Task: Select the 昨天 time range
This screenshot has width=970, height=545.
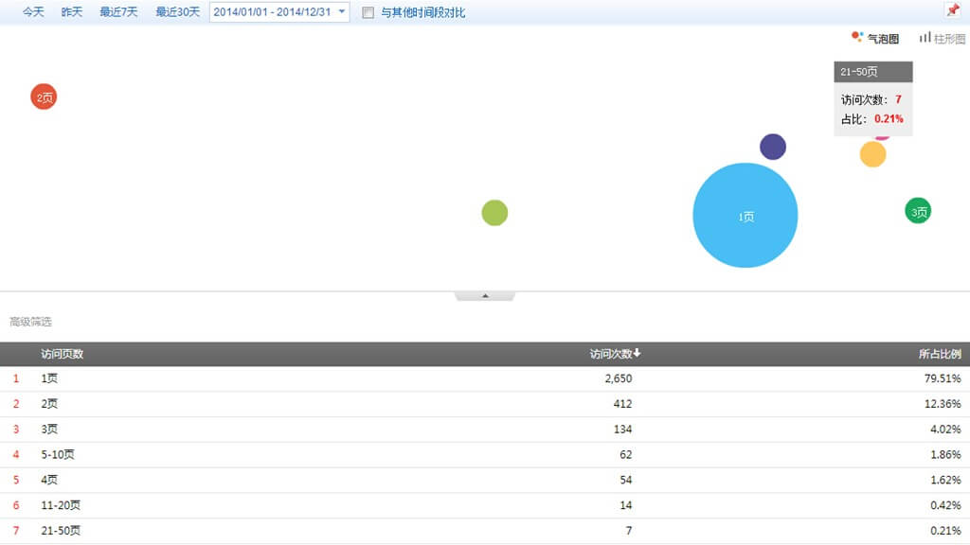Action: click(x=72, y=11)
